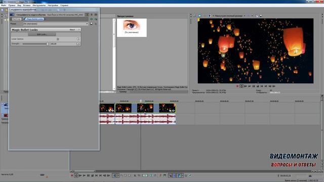Click Play in timeline transport bar

84,175
